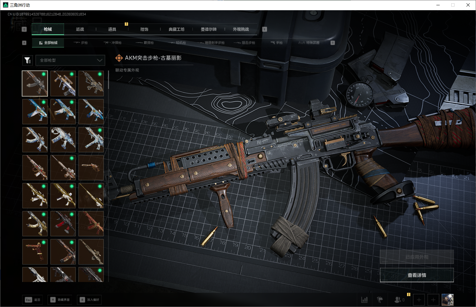Click the statistics bar chart icon
The width and height of the screenshot is (476, 307).
click(x=364, y=300)
